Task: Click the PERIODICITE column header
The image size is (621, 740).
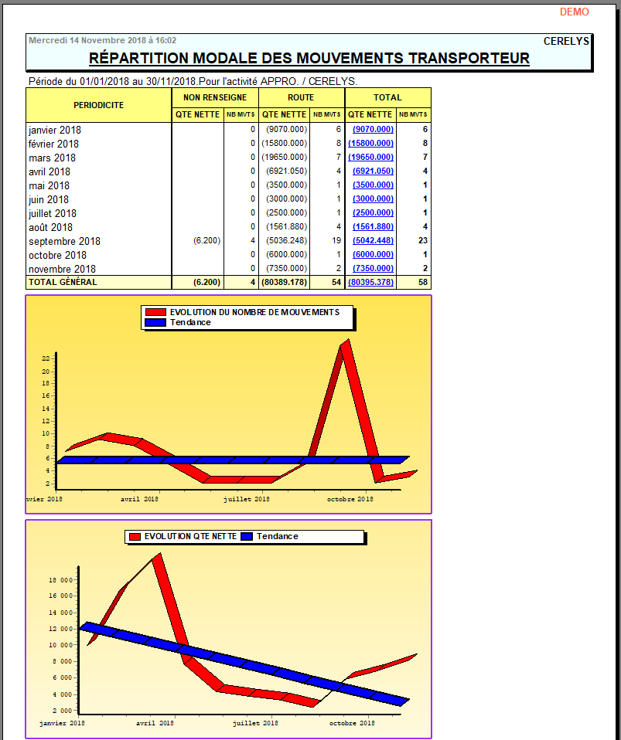Action: coord(98,105)
